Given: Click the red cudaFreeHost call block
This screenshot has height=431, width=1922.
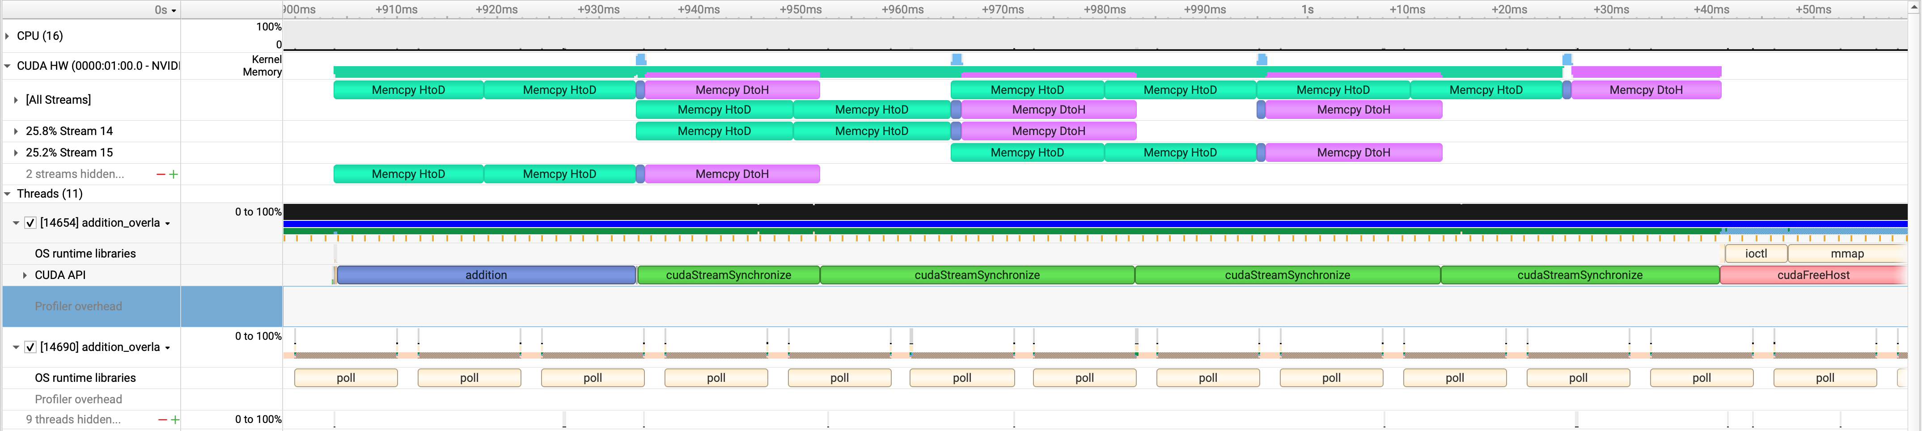Looking at the screenshot, I should pos(1812,275).
